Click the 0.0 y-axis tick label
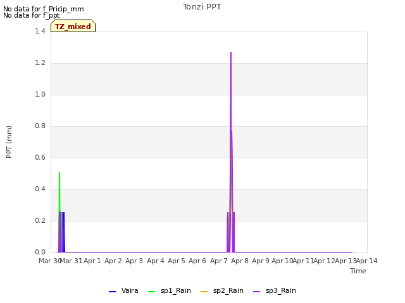The image size is (405, 303). 40,252
